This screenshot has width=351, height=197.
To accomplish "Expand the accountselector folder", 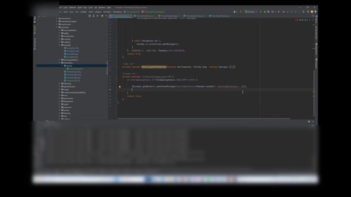I will point(60,30).
